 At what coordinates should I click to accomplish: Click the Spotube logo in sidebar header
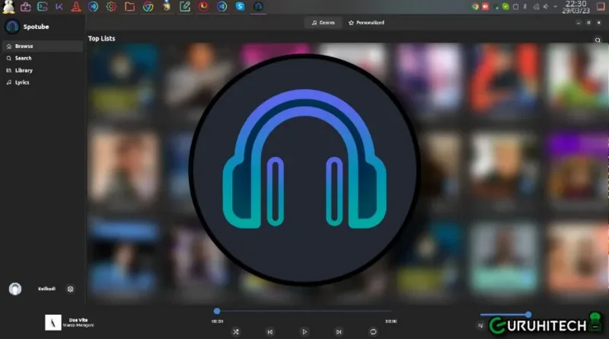click(x=12, y=27)
